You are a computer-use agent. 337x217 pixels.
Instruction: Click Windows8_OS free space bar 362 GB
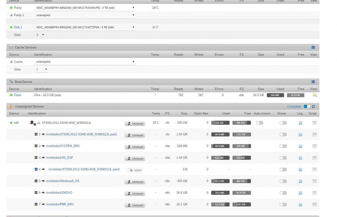(242, 181)
